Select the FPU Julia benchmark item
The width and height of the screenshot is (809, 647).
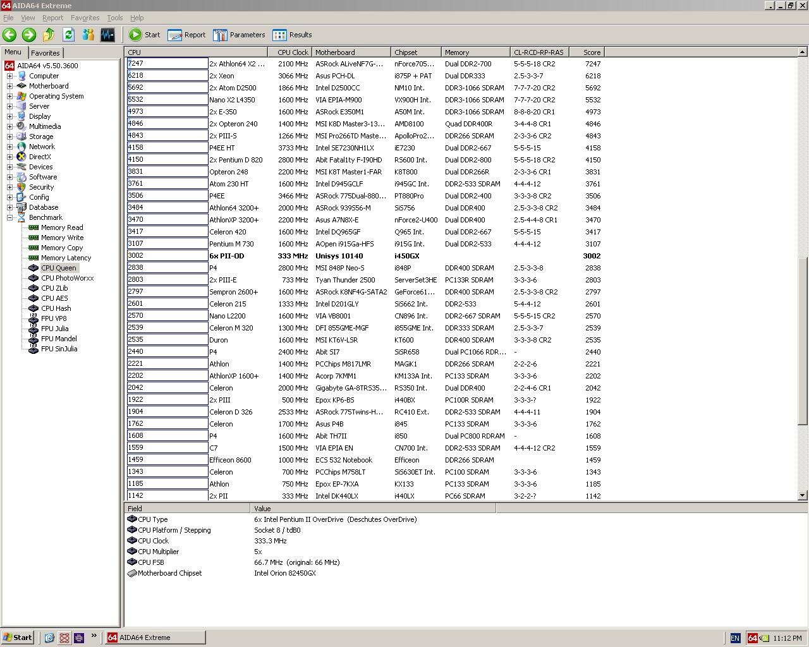pos(54,329)
